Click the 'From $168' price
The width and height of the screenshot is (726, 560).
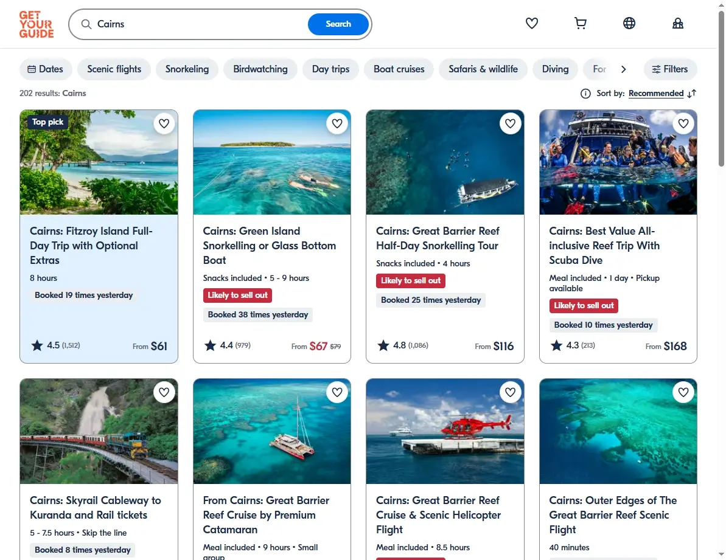[666, 346]
